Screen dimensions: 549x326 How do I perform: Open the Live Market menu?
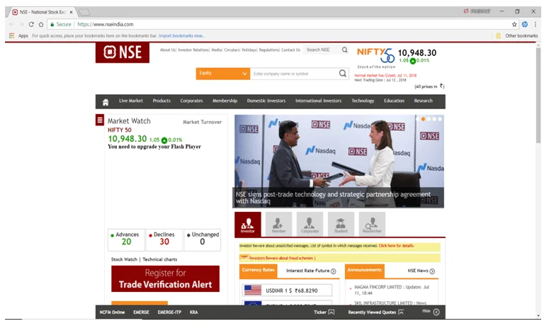click(x=131, y=101)
